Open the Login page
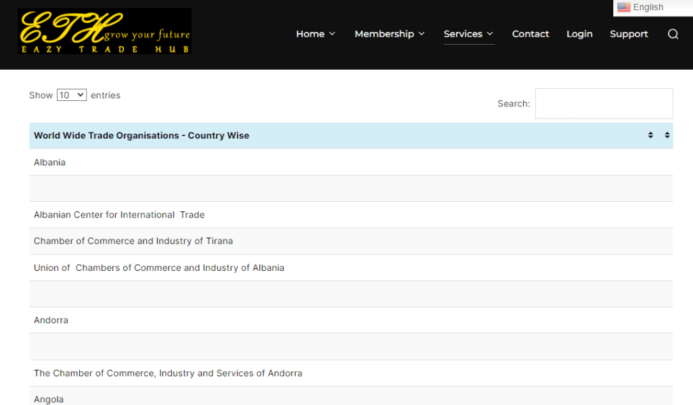693x405 pixels. (x=579, y=34)
